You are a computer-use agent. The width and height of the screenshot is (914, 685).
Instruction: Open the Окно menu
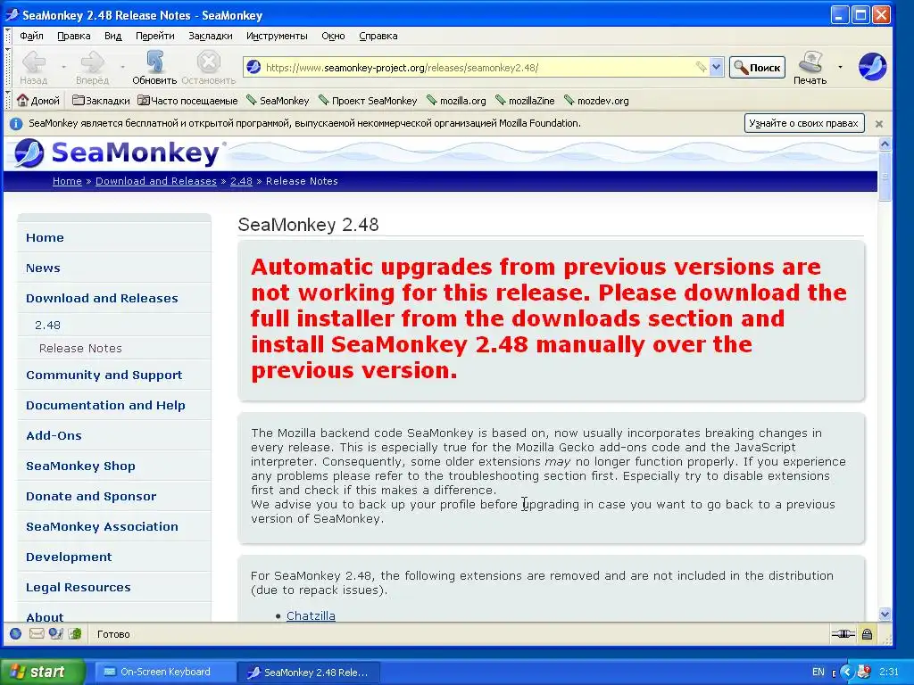pyautogui.click(x=334, y=36)
